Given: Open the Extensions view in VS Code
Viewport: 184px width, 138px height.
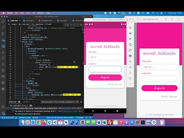Looking at the screenshot, I should click(x=3, y=46).
